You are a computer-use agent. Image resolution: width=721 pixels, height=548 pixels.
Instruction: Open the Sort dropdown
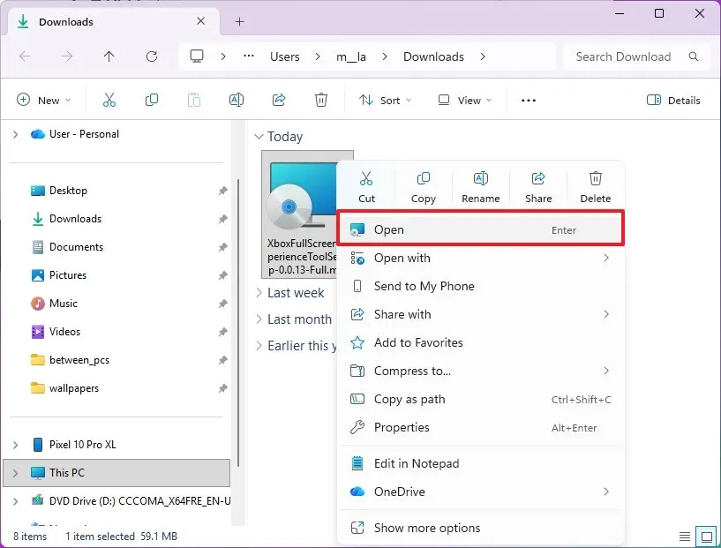click(x=386, y=101)
